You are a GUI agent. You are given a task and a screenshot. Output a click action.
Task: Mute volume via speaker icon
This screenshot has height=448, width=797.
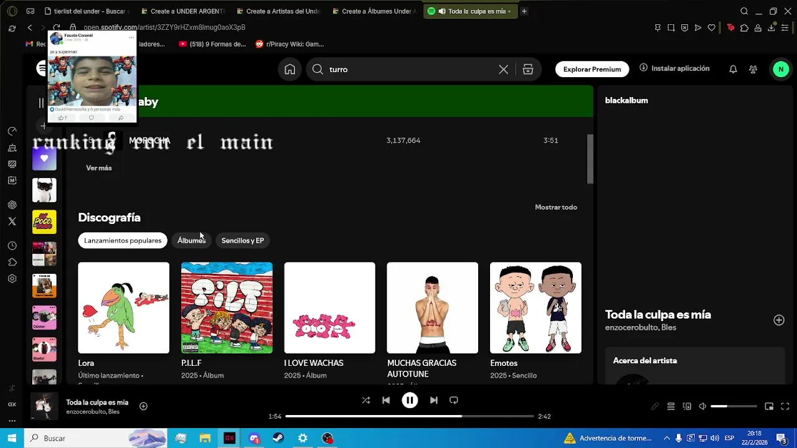pos(702,406)
